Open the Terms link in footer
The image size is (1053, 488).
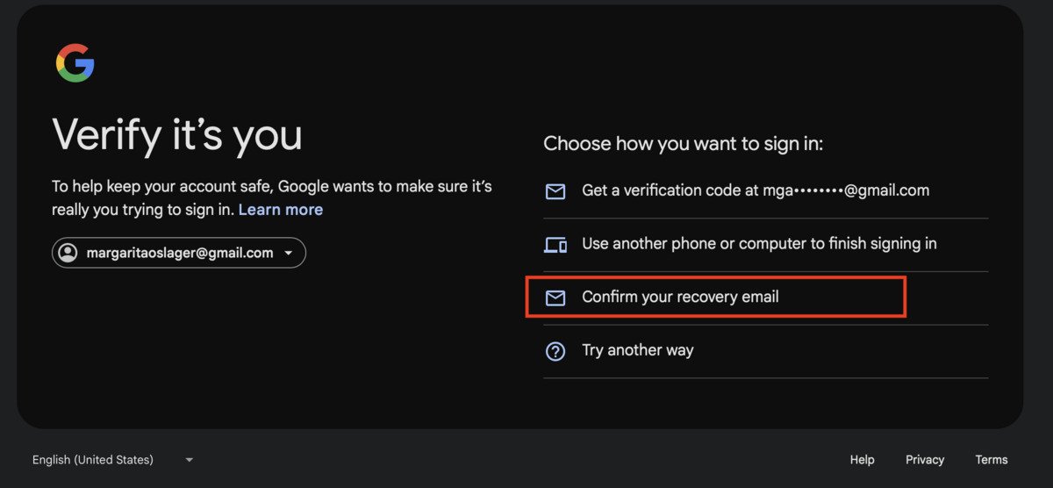click(x=992, y=460)
